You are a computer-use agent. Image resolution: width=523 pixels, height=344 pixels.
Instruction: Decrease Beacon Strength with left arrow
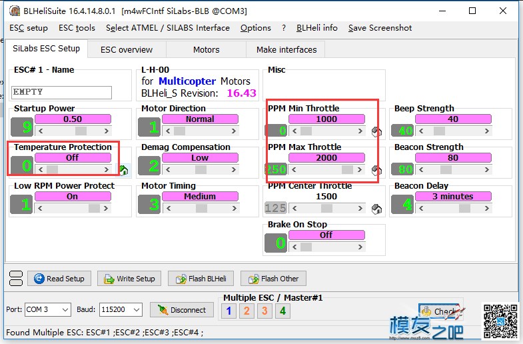coord(422,170)
